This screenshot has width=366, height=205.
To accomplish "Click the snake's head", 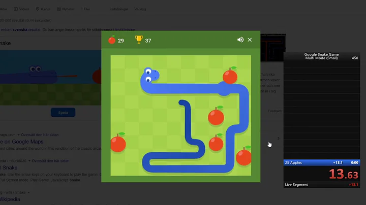I will [150, 75].
